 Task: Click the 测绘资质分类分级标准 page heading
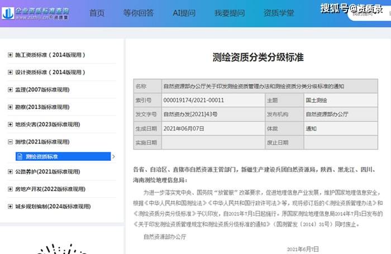pyautogui.click(x=256, y=57)
